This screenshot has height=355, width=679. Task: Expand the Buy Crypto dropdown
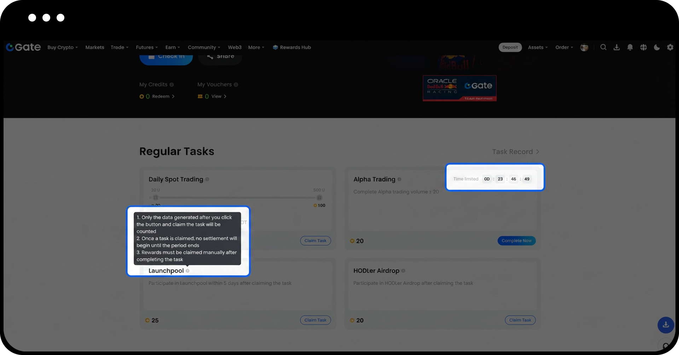coord(63,47)
